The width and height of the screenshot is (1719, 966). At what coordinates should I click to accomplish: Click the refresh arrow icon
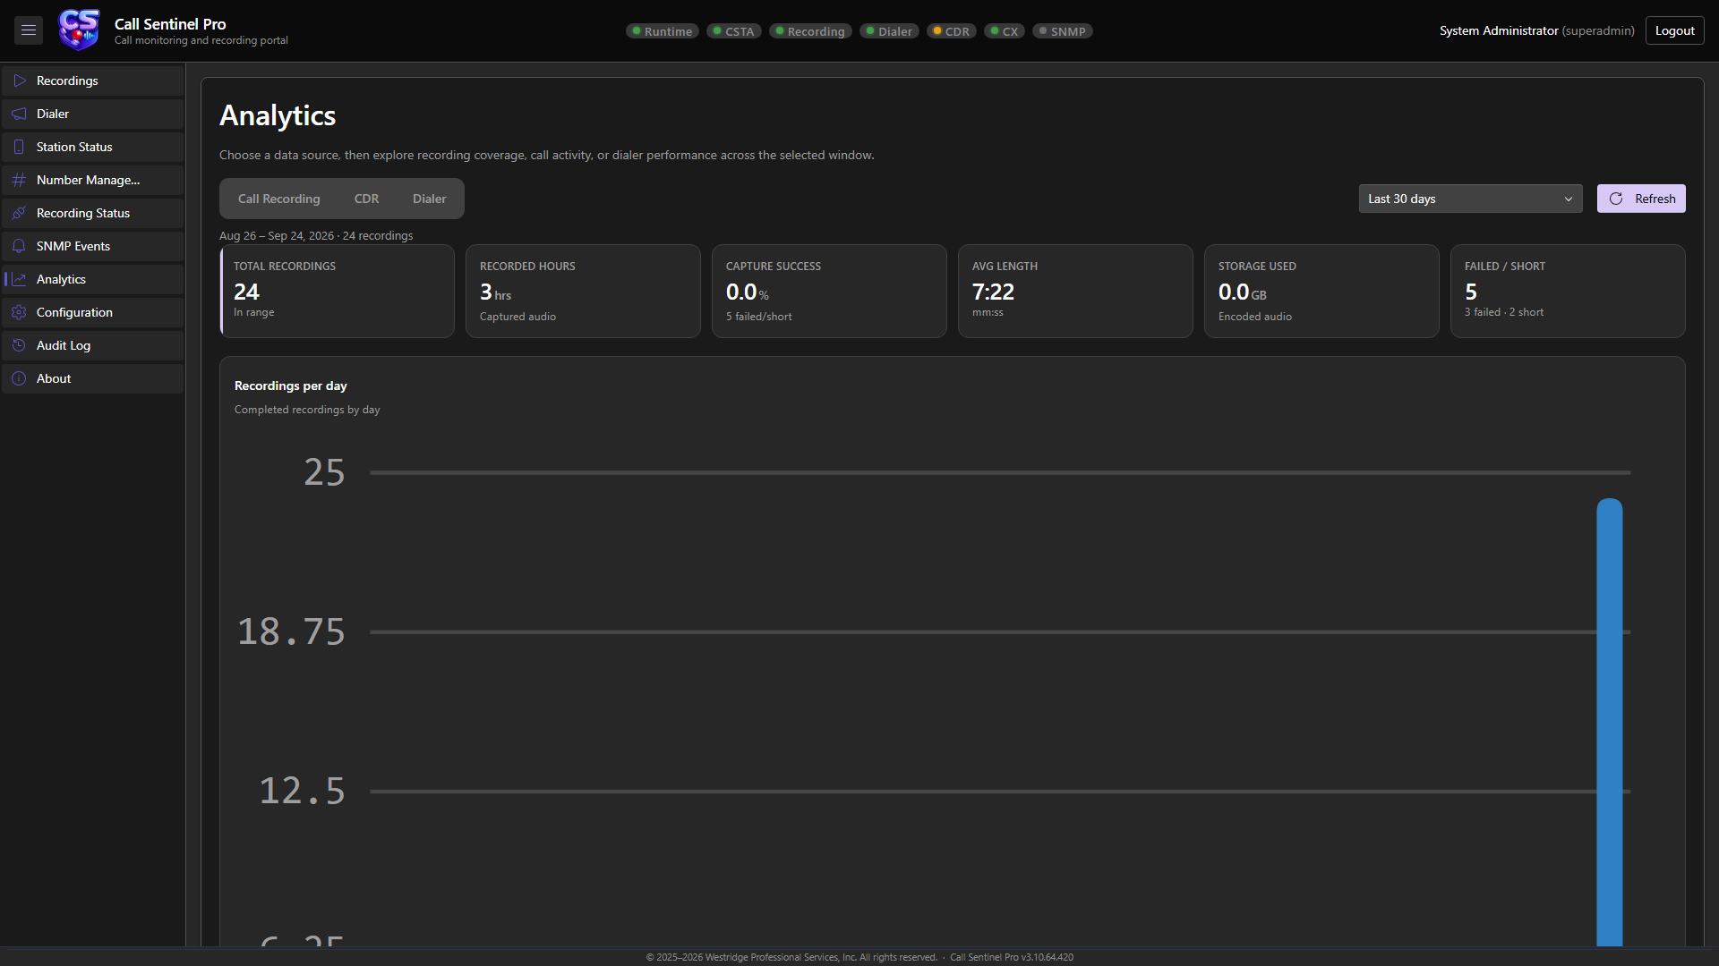1616,199
